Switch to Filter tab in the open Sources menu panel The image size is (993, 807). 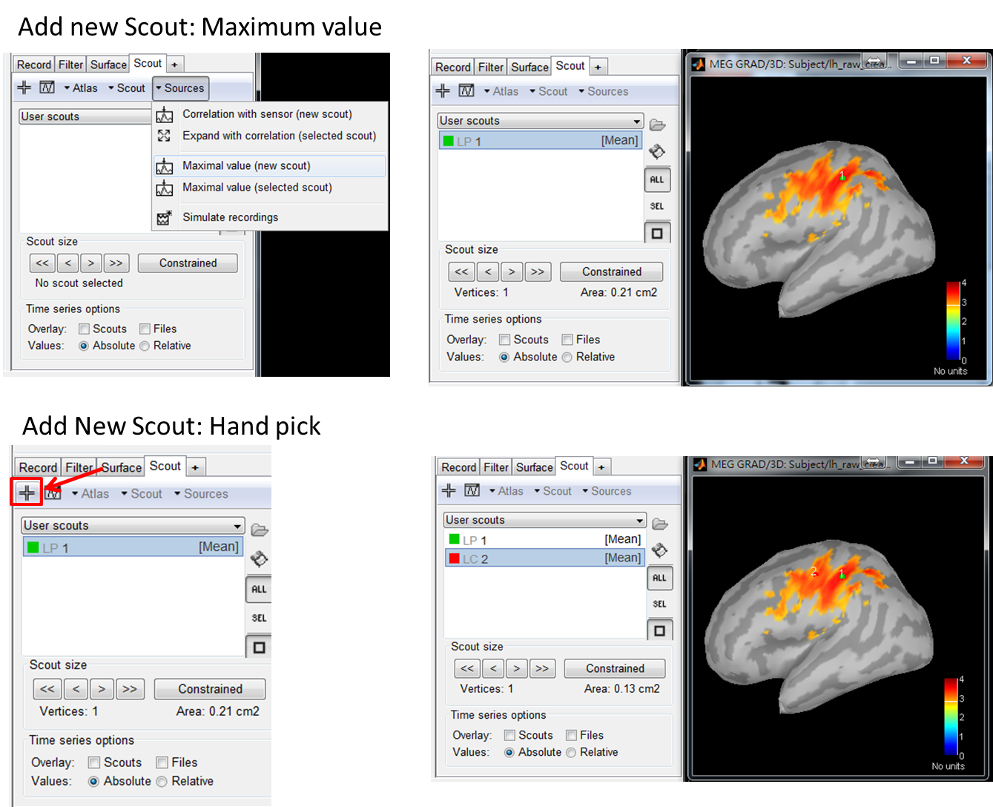tap(70, 65)
